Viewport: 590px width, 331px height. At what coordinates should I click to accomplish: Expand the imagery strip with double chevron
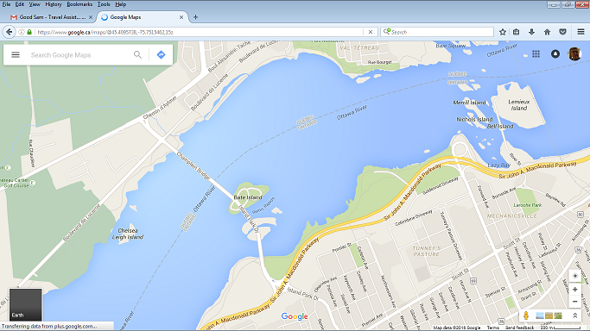pyautogui.click(x=575, y=315)
